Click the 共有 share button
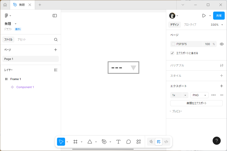 pos(219,16)
